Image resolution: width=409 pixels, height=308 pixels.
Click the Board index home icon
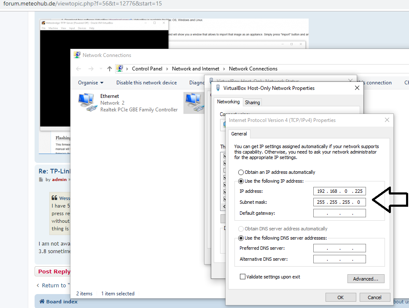click(x=42, y=302)
